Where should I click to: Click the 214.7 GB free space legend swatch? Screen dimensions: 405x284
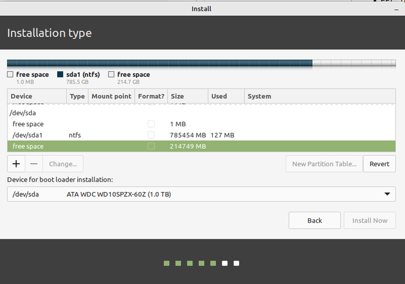coord(111,74)
